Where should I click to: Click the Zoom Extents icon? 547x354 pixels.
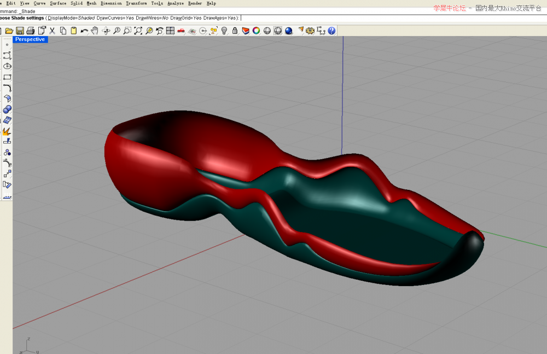click(138, 31)
